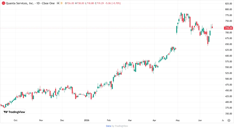Click the 825.00 price axis label

[x=229, y=4]
